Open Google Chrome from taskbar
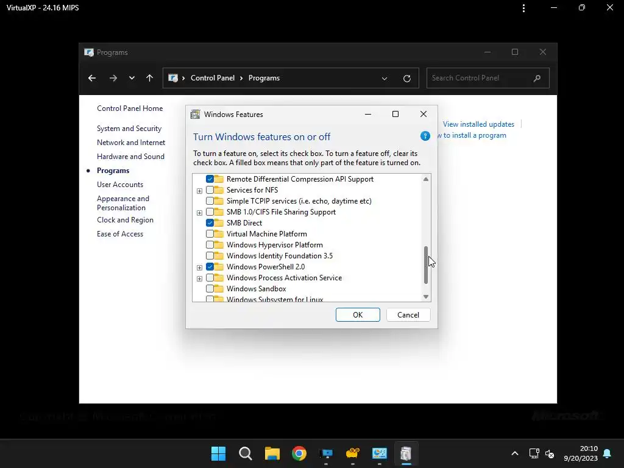624x468 pixels. click(x=299, y=453)
